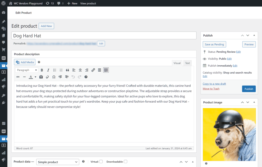262x167 pixels.
Task: Insert a blockquote in the description
Action: 68,70
